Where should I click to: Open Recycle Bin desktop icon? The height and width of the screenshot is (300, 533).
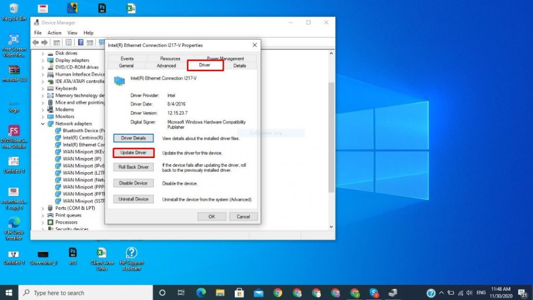pos(14,11)
